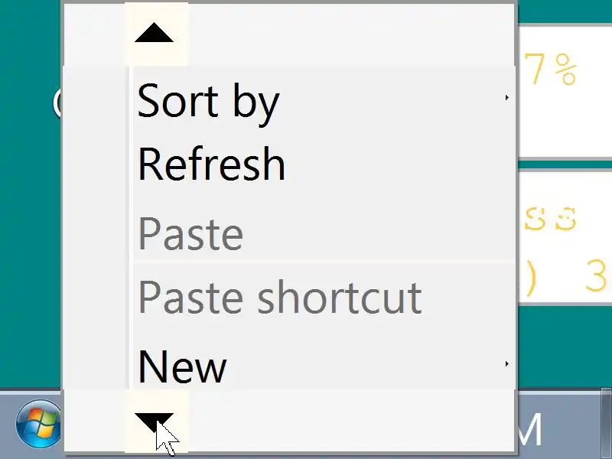Click the scroll-up arrow in the context menu

(155, 33)
